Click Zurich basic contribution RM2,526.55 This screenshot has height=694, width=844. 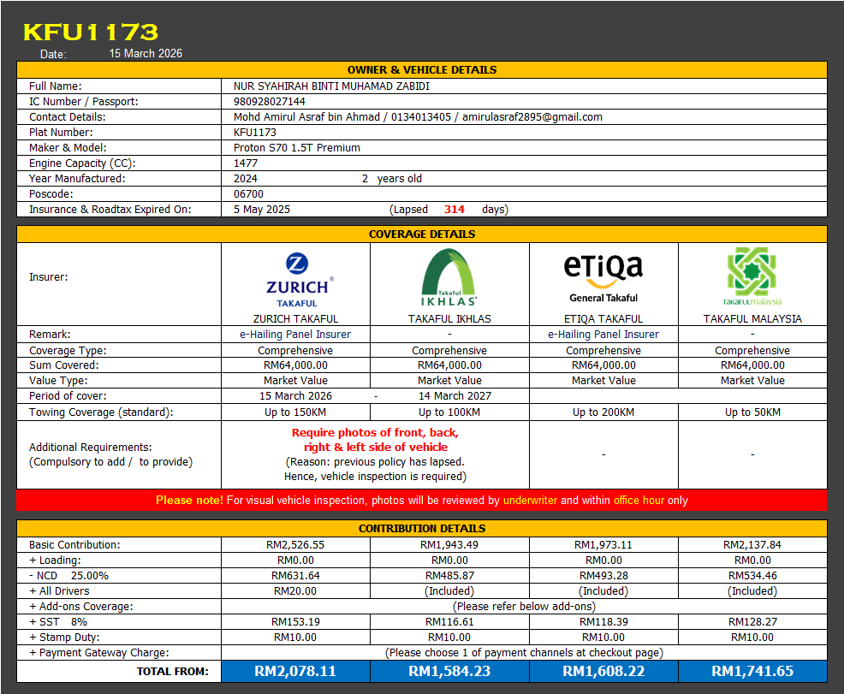(x=295, y=545)
